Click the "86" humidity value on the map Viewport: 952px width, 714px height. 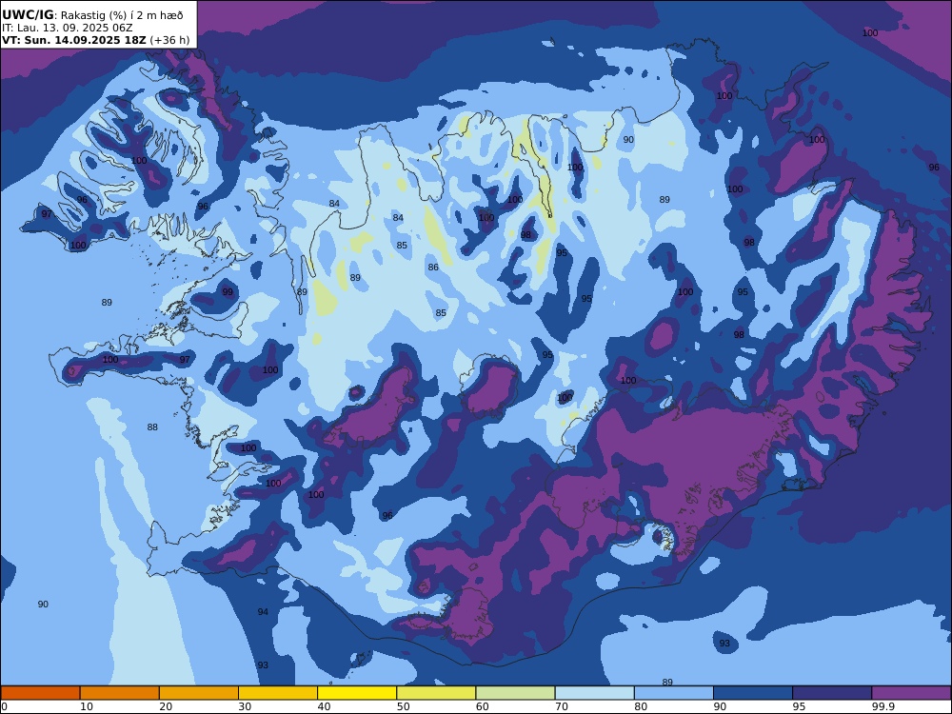(x=433, y=268)
